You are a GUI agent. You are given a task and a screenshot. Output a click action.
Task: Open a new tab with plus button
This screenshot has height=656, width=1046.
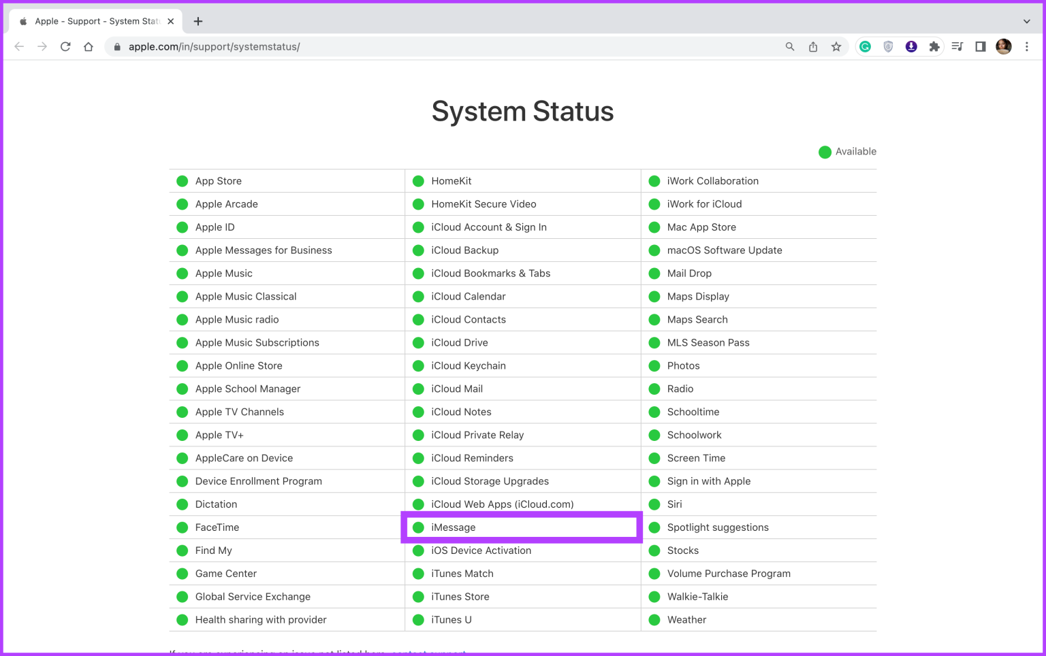tap(198, 21)
